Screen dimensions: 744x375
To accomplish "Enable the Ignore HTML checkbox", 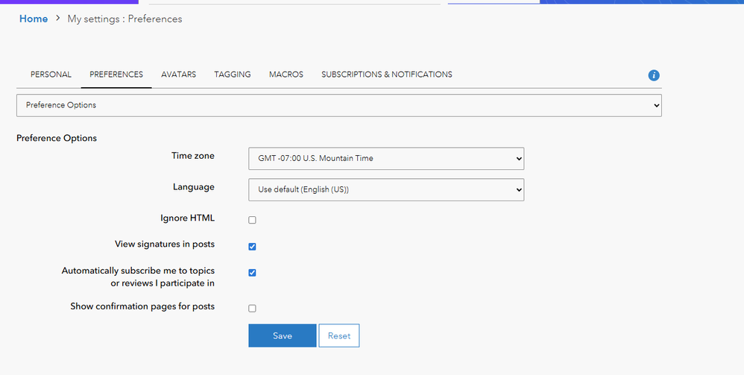I will 252,220.
